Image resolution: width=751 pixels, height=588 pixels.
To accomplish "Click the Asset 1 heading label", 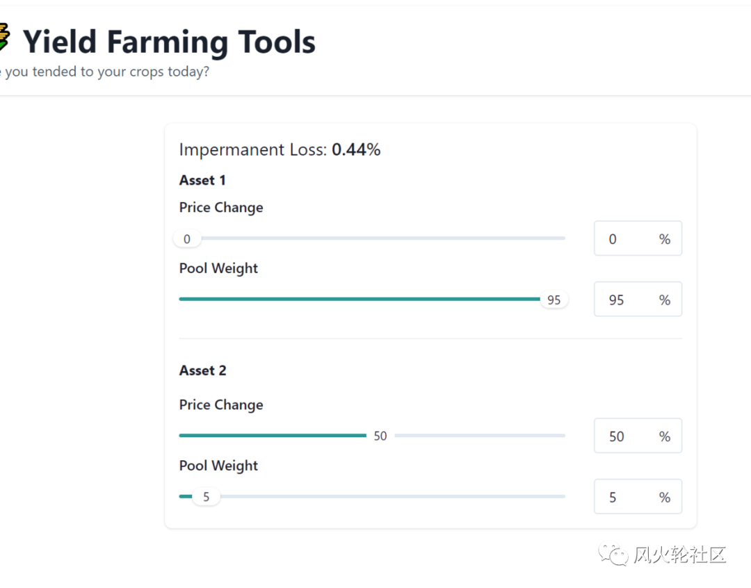I will click(x=202, y=180).
